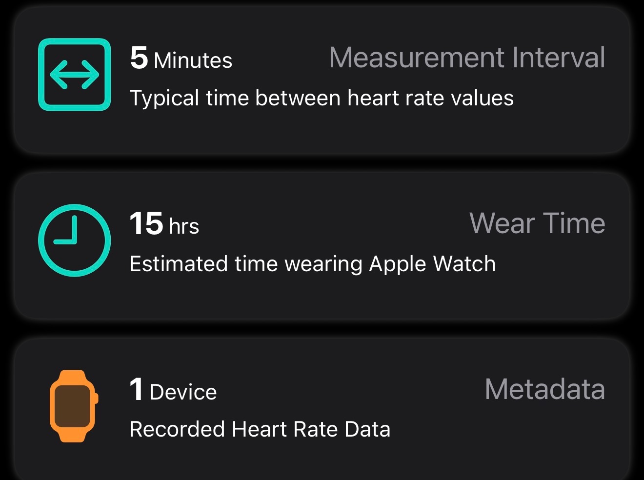Viewport: 644px width, 480px height.
Task: Tap the bold number 1
Action: click(x=137, y=390)
